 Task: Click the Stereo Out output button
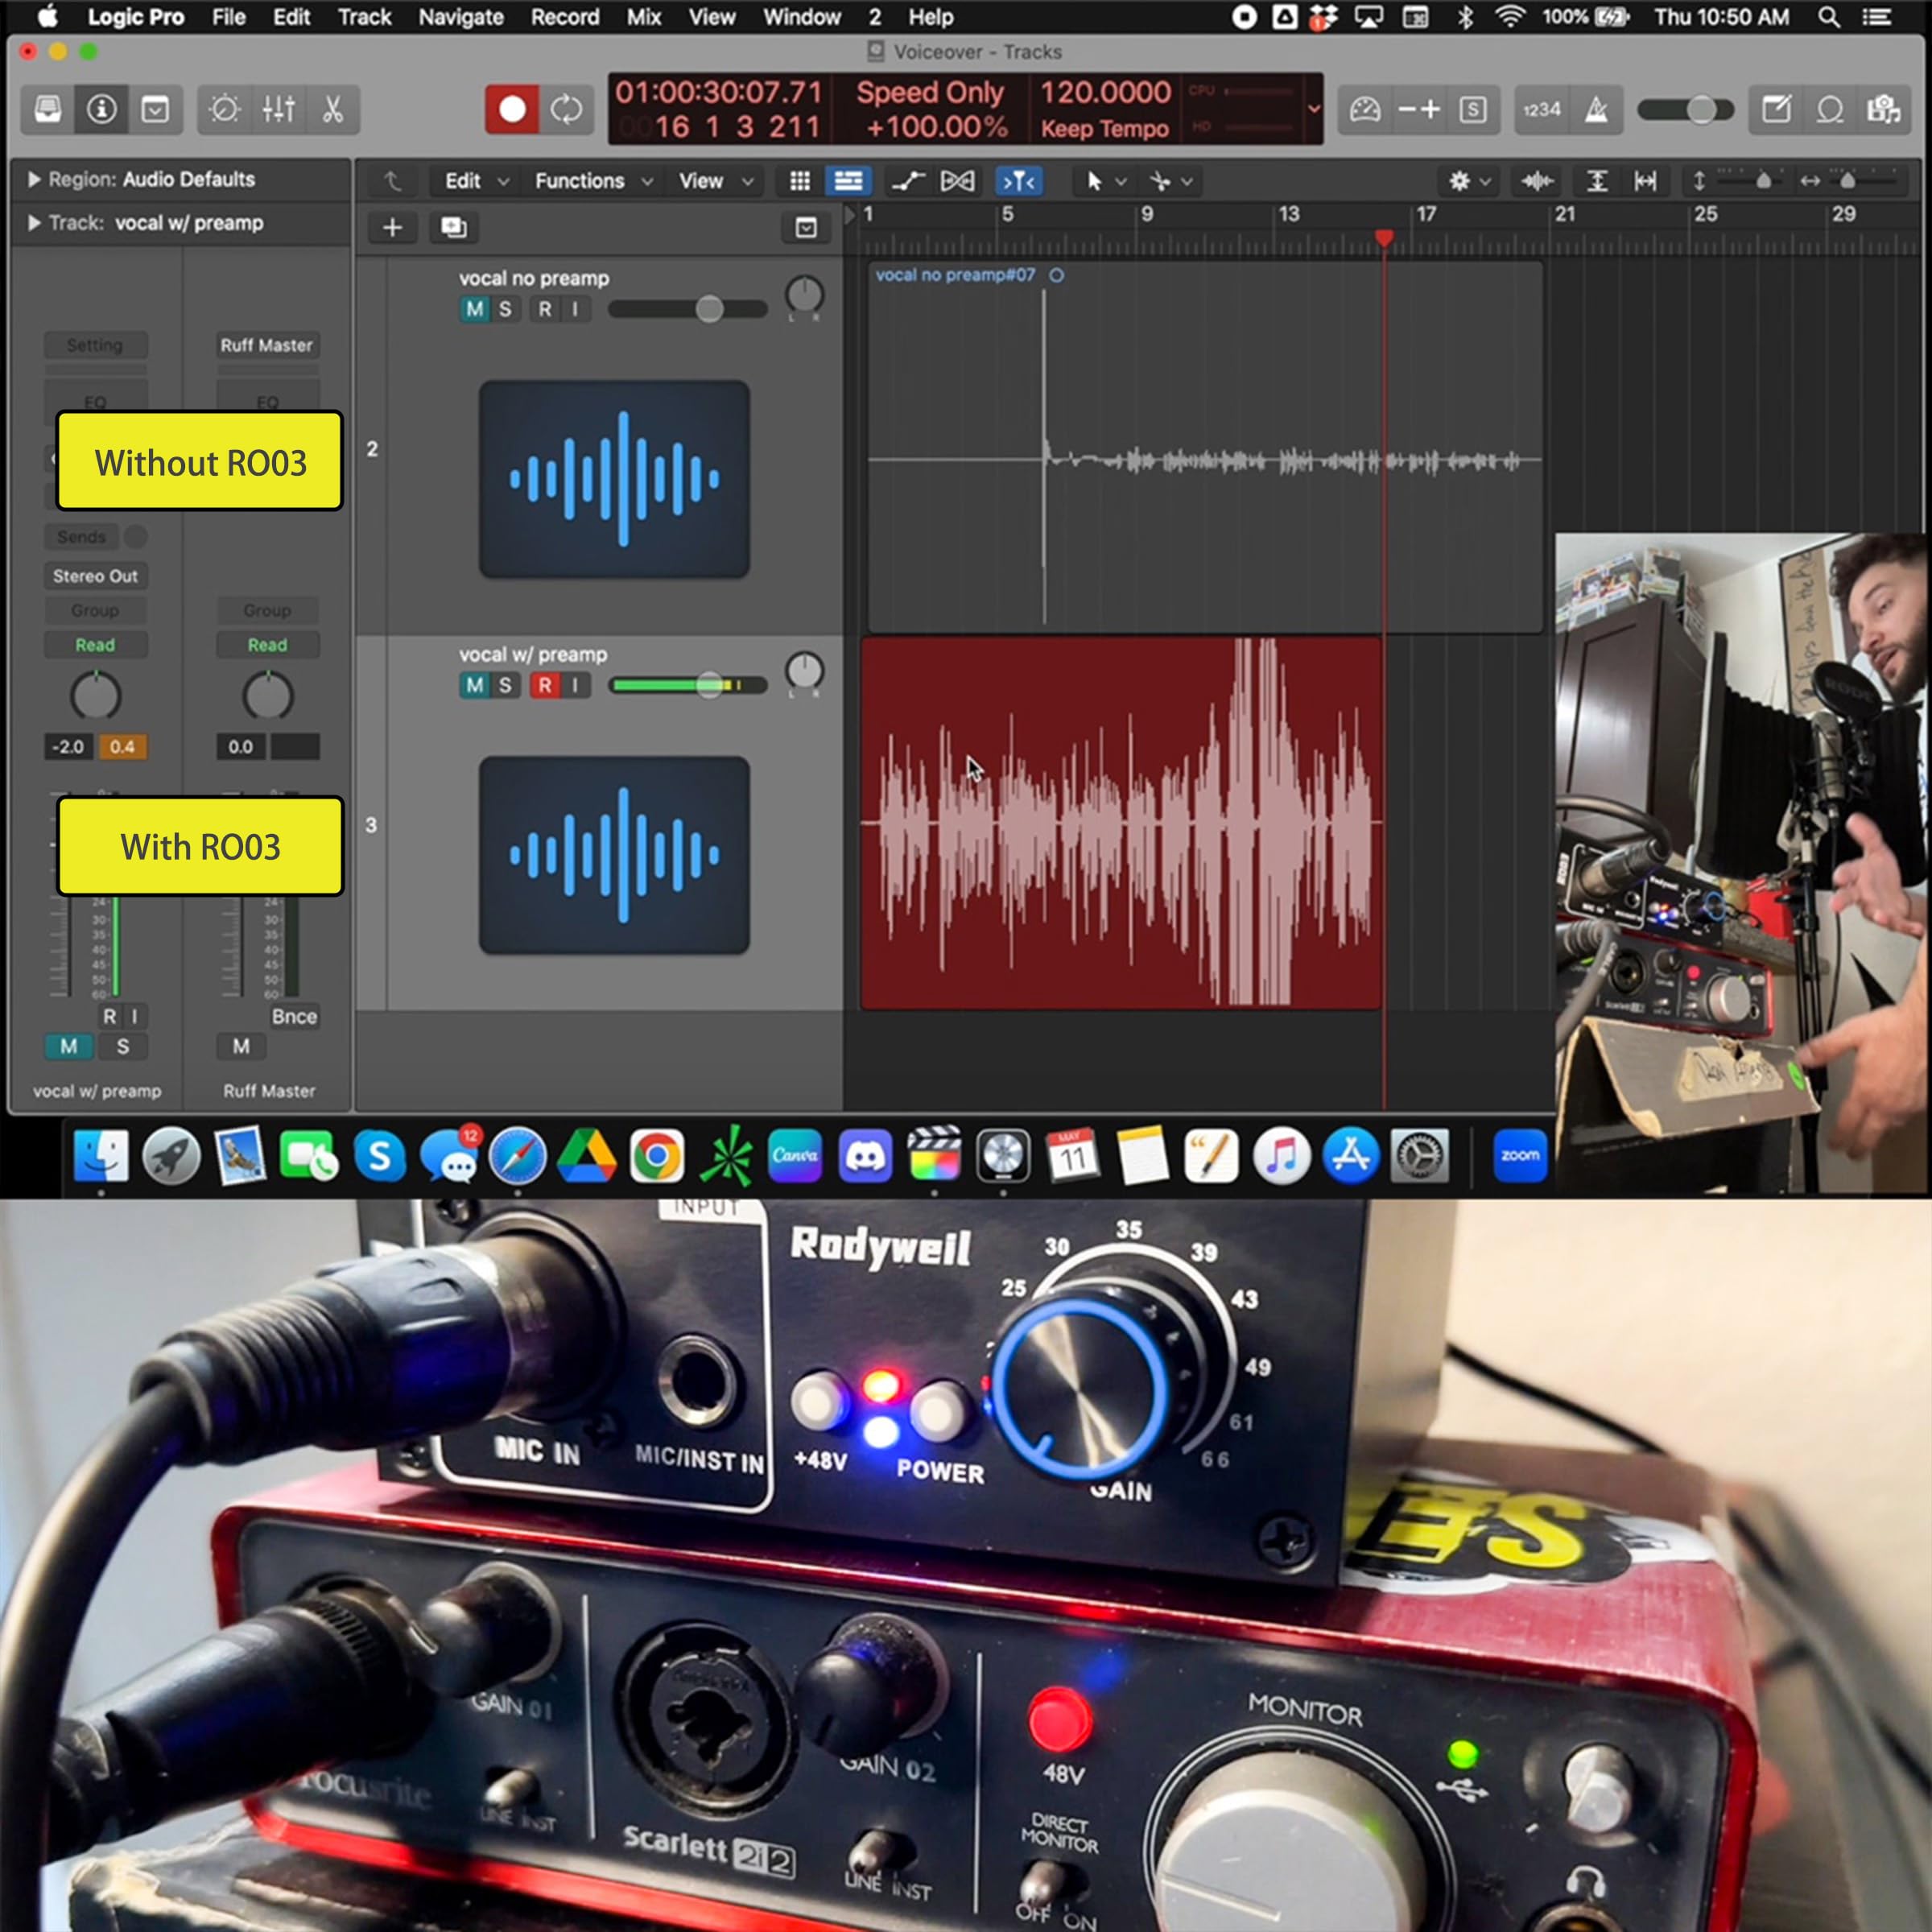pyautogui.click(x=95, y=576)
